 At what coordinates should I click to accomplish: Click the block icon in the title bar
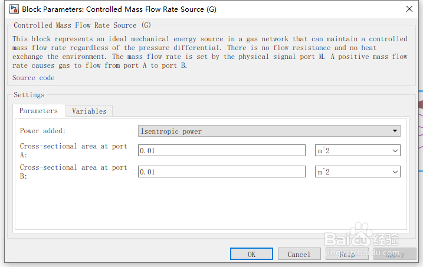click(12, 9)
